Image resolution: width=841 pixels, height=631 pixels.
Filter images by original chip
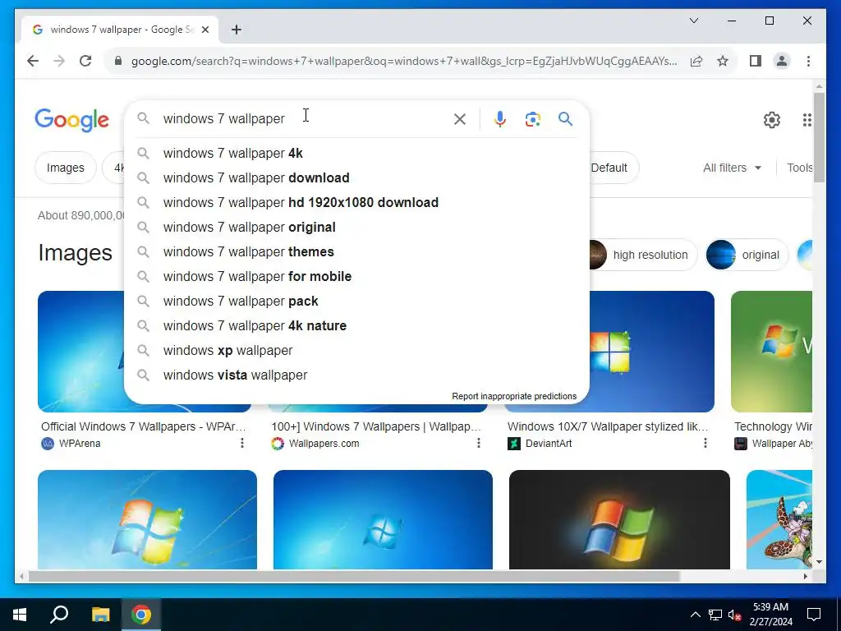(x=747, y=255)
